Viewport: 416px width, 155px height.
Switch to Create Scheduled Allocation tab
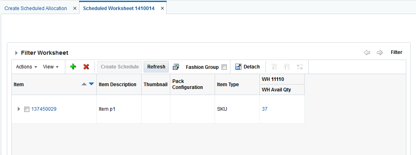[36, 8]
